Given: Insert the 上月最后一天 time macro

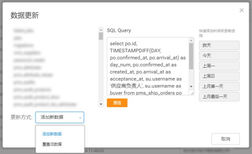Looking at the screenshot, I should (x=219, y=96).
